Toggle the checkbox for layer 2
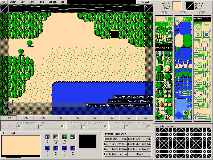The height and width of the screenshot is (160, 213). (x=62, y=126)
